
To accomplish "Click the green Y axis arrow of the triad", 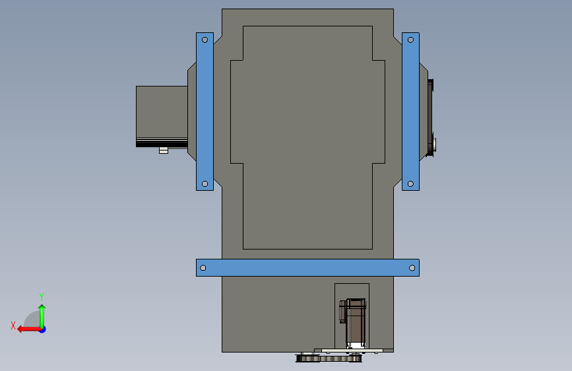I will (x=42, y=316).
